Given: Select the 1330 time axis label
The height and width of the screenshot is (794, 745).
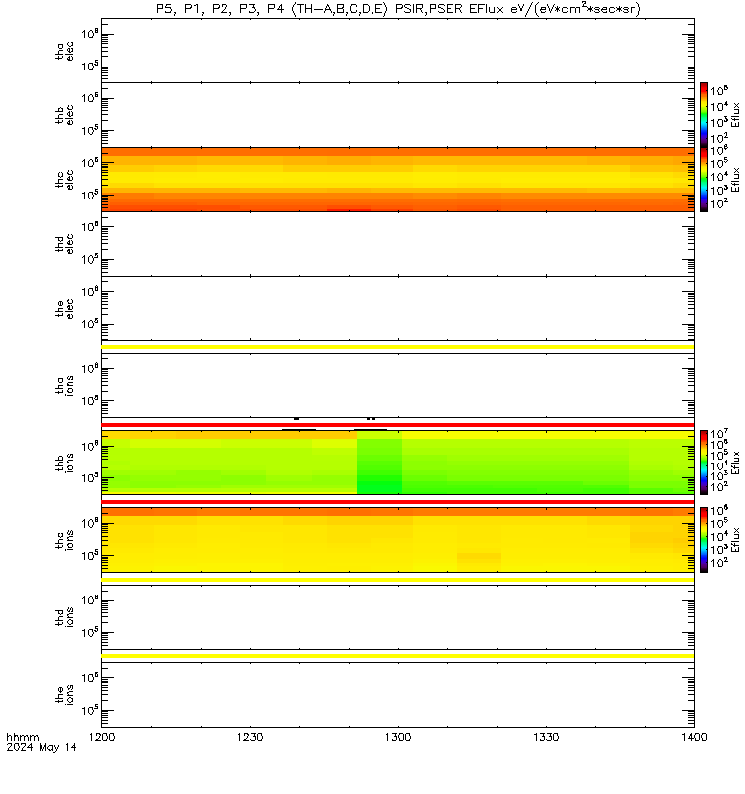Looking at the screenshot, I should pos(546,737).
